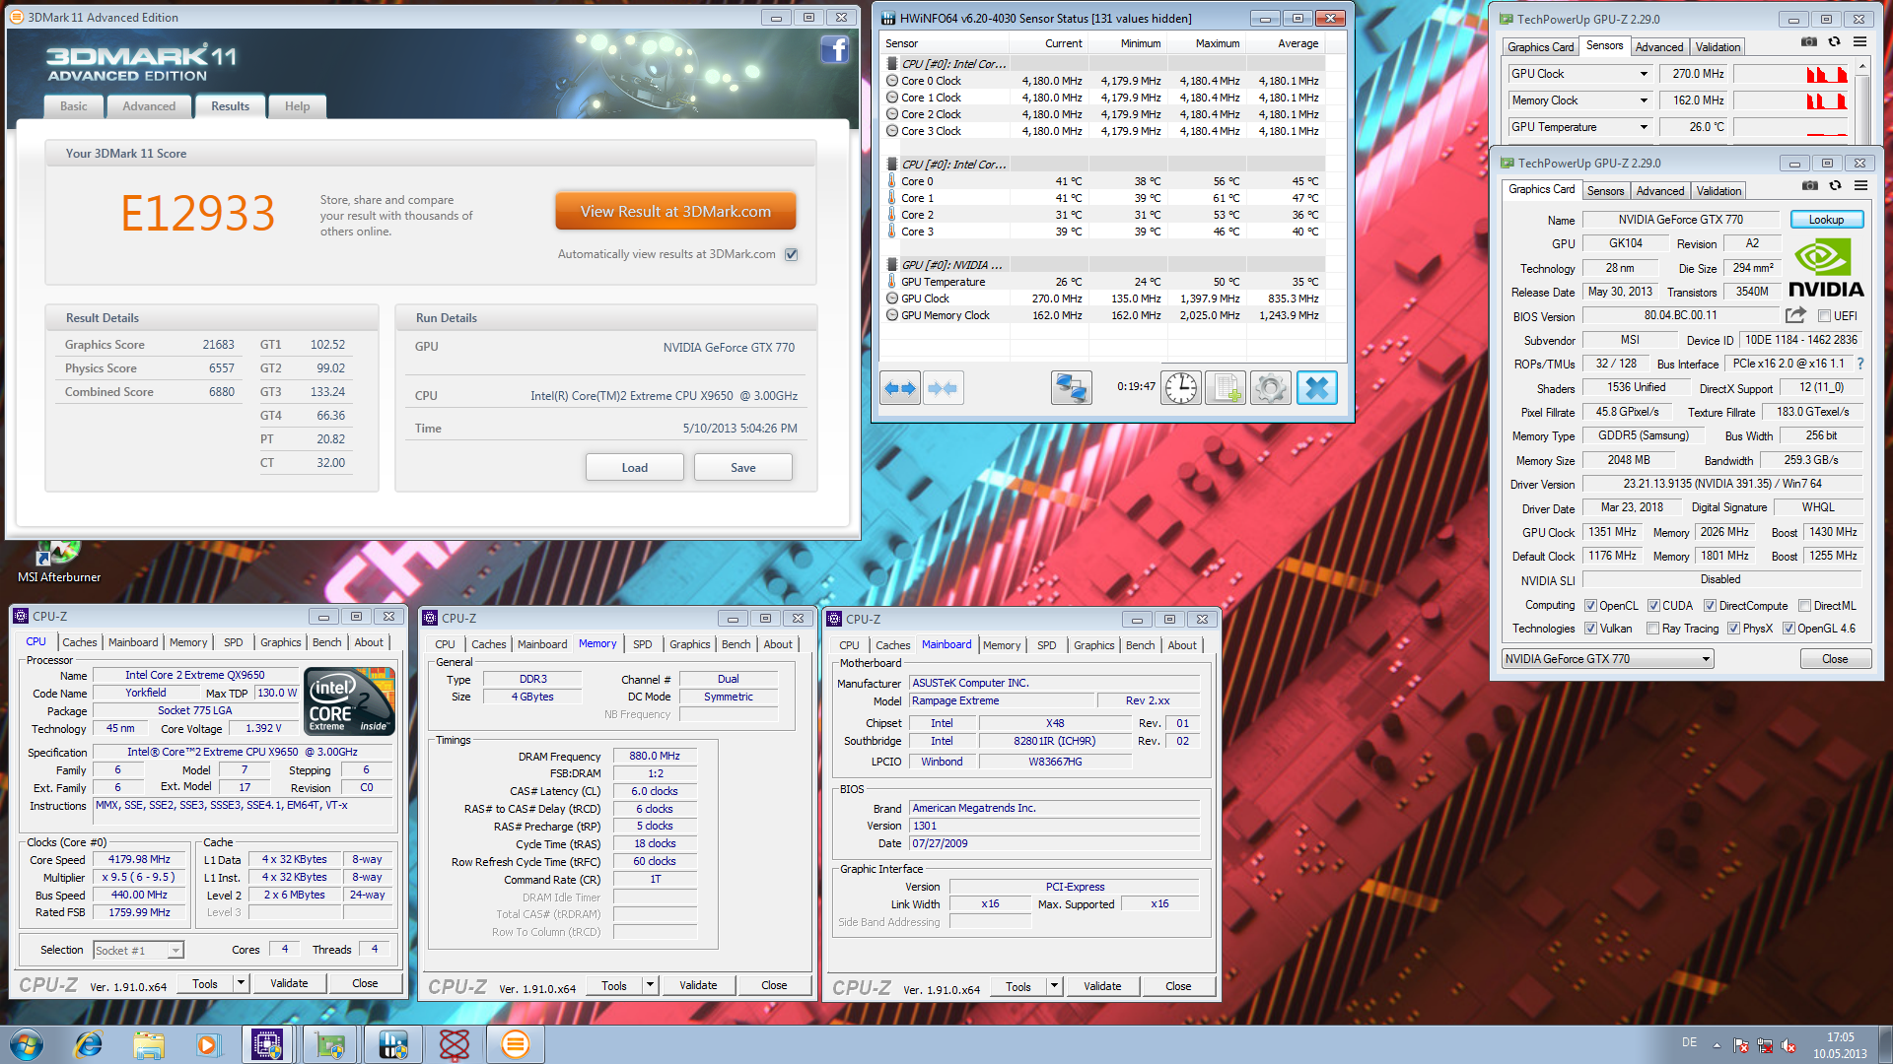Toggle the UEFI checkbox in GPU-Z
Viewport: 1893px width, 1064px height.
[x=1824, y=316]
